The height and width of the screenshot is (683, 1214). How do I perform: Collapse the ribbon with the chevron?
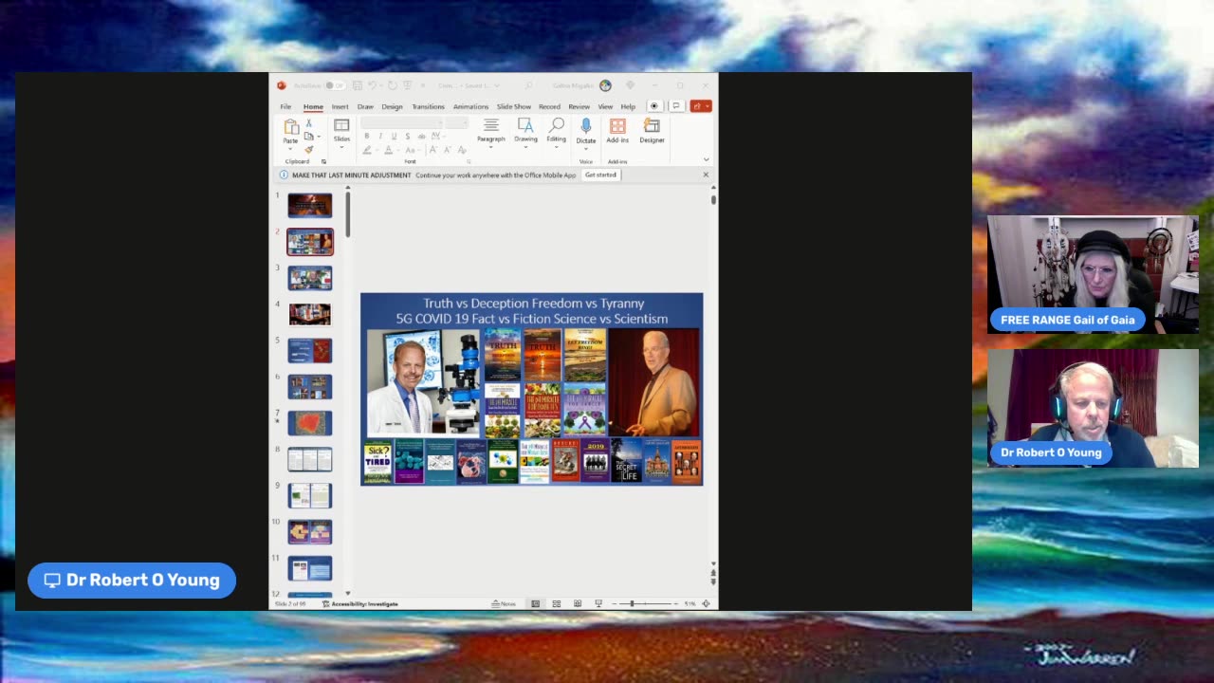coord(706,159)
